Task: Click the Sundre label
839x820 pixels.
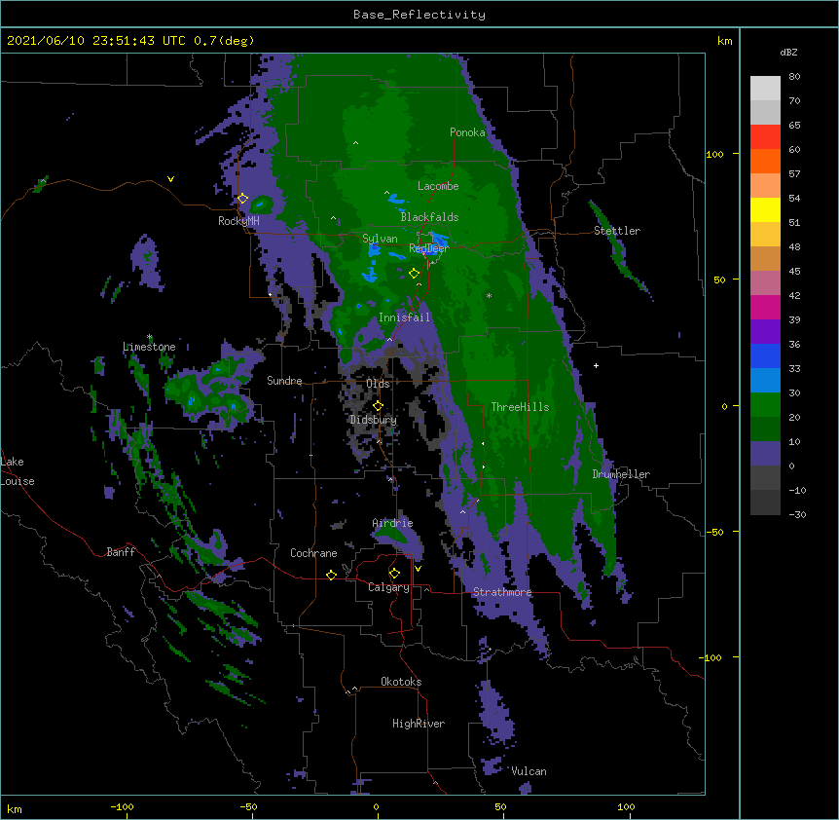Action: 284,381
